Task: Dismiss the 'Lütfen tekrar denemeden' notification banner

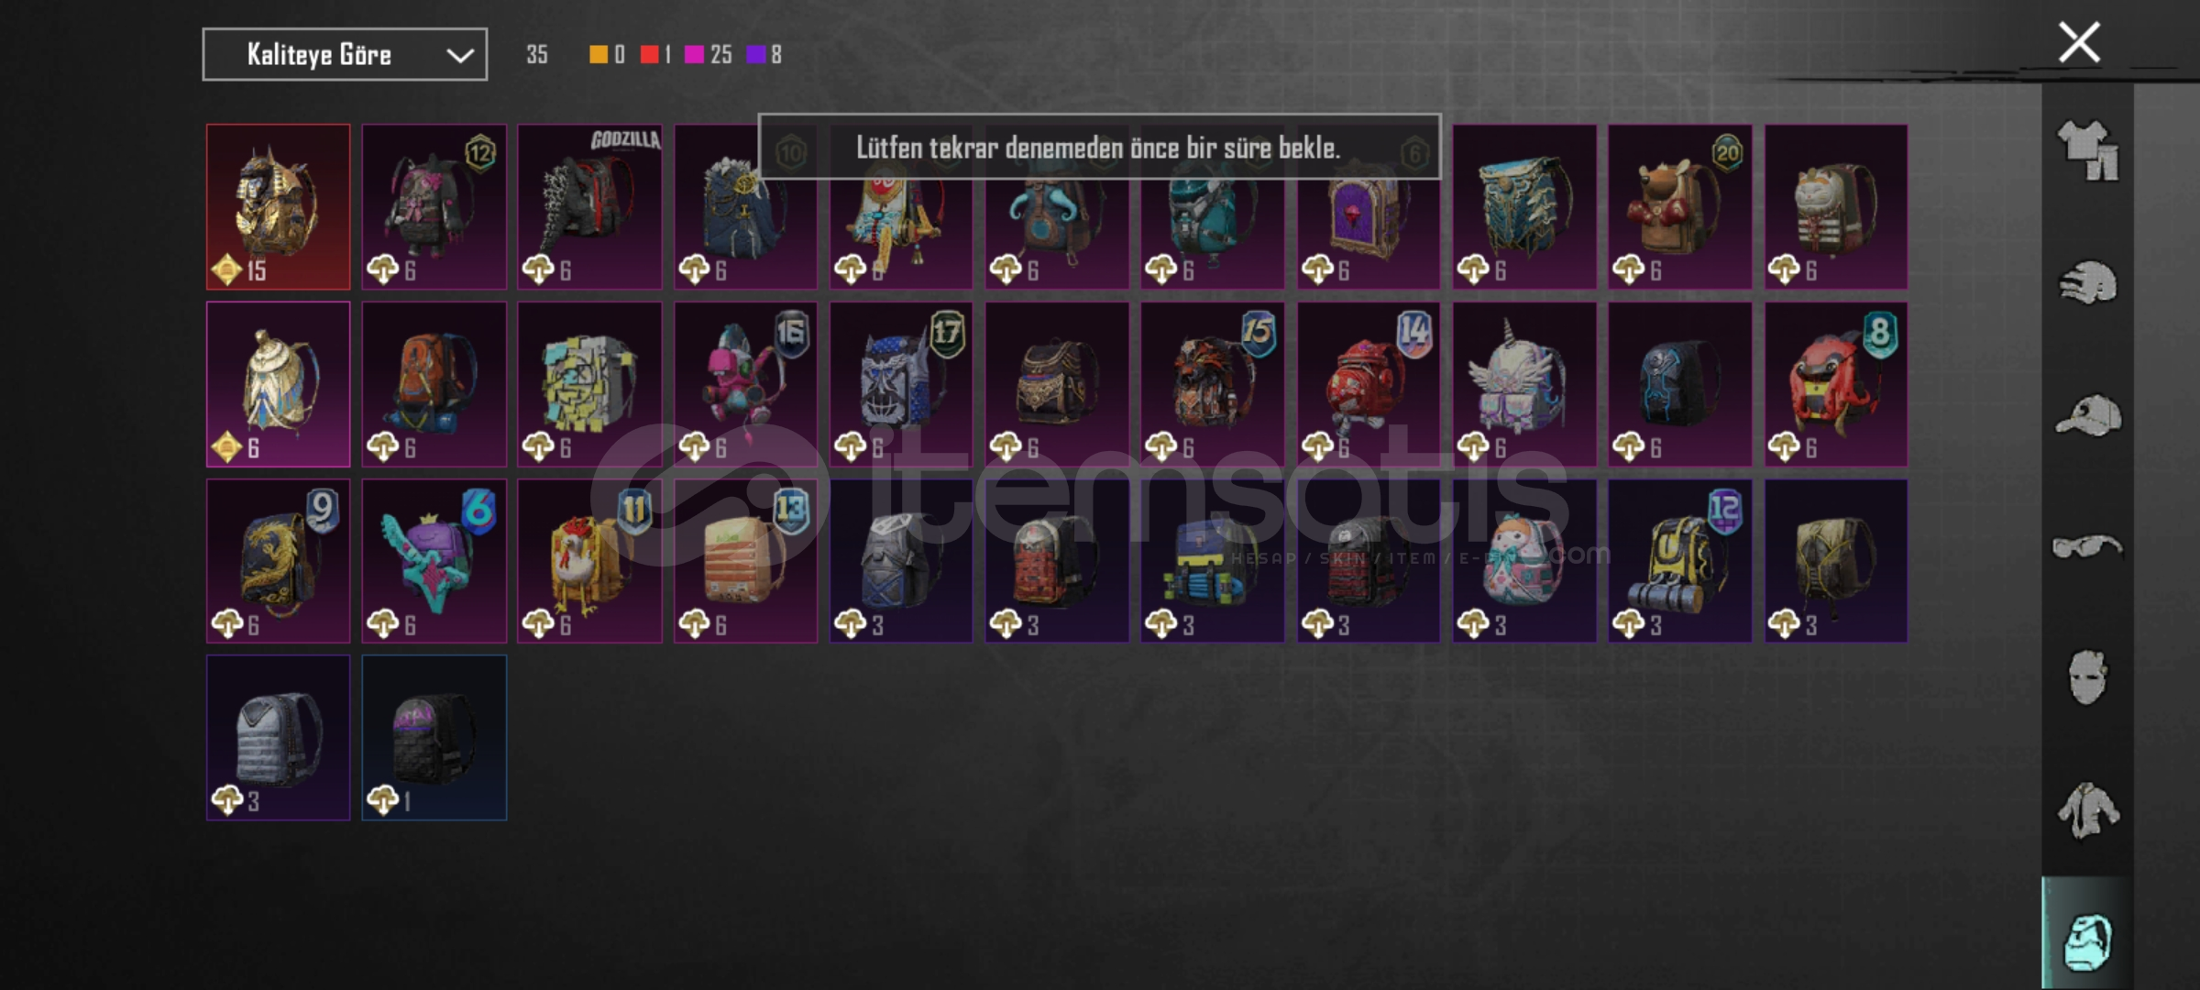Action: coord(1099,147)
